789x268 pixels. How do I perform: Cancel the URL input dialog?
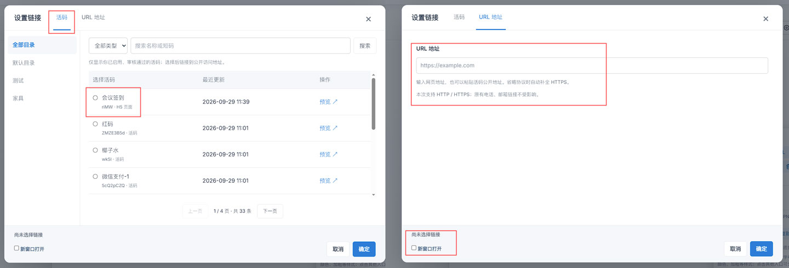point(735,249)
